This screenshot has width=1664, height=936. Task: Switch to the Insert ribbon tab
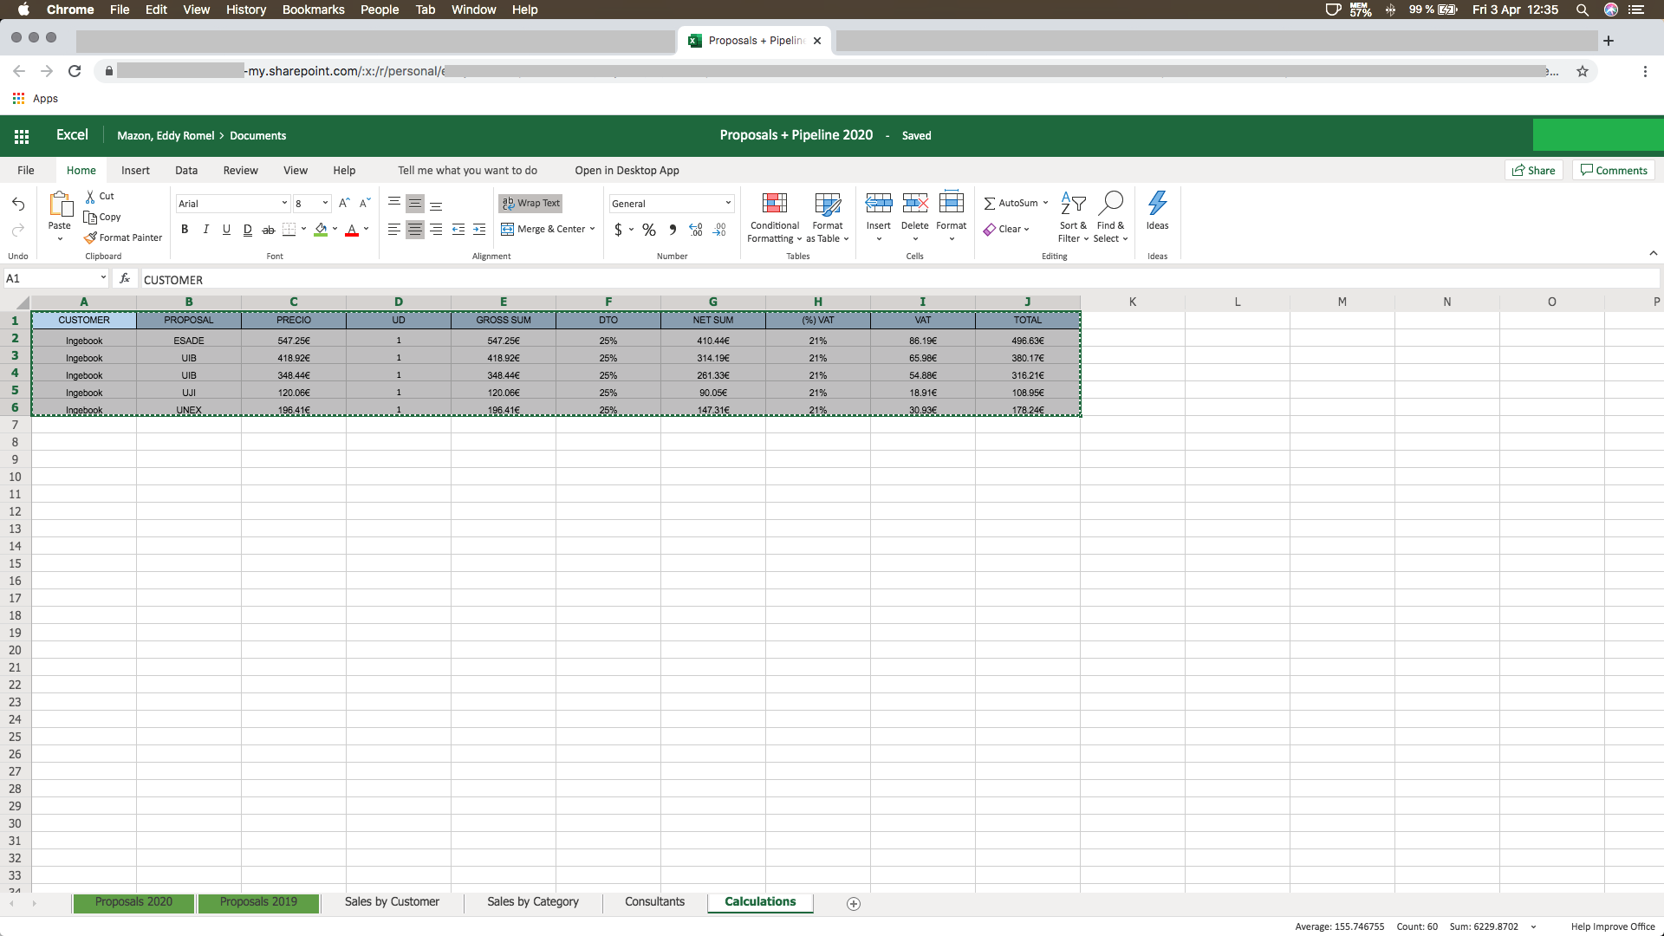click(x=135, y=171)
